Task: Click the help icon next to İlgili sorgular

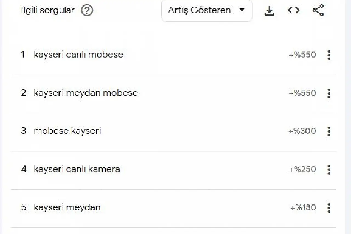Action: tap(87, 11)
